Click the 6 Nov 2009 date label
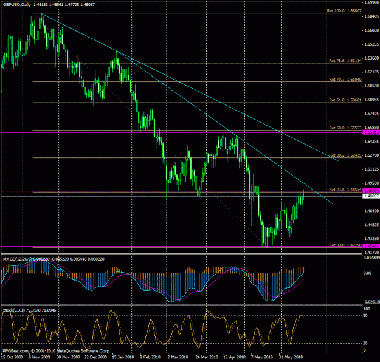Viewport: 380px width, 362px height. coord(40,357)
